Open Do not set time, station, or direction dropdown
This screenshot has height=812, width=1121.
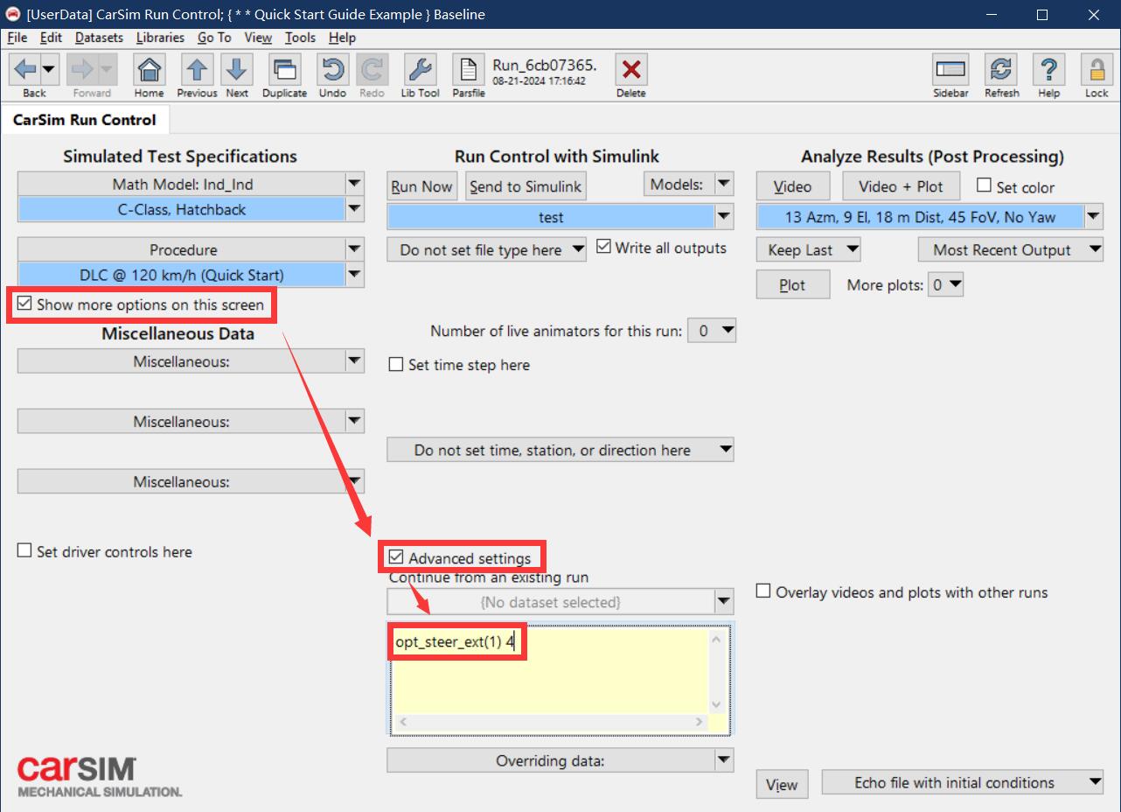click(x=560, y=450)
